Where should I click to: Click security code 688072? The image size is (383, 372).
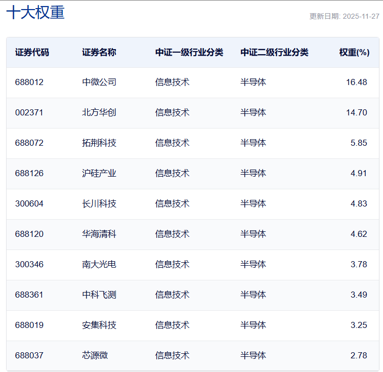click(29, 143)
